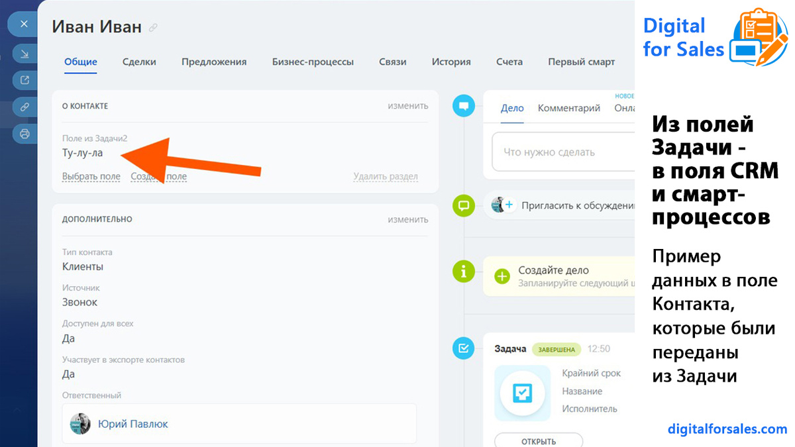This screenshot has width=795, height=447.
Task: Copy contact link sidebar icon
Action: point(25,107)
